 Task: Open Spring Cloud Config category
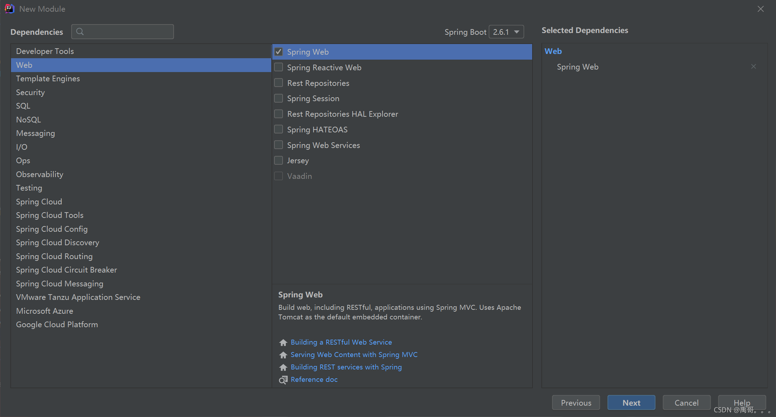tap(141, 229)
